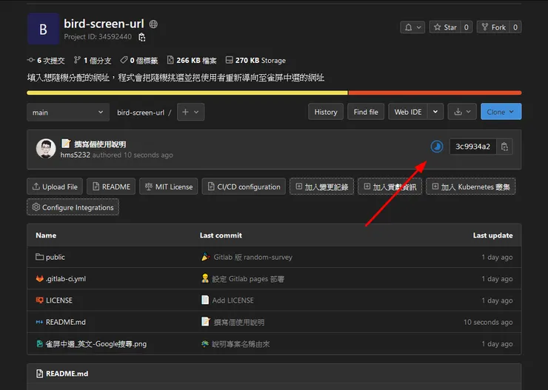The width and height of the screenshot is (548, 390).
Task: Click the 10 seconds ago timestamp in README.md row
Action: [x=488, y=322]
